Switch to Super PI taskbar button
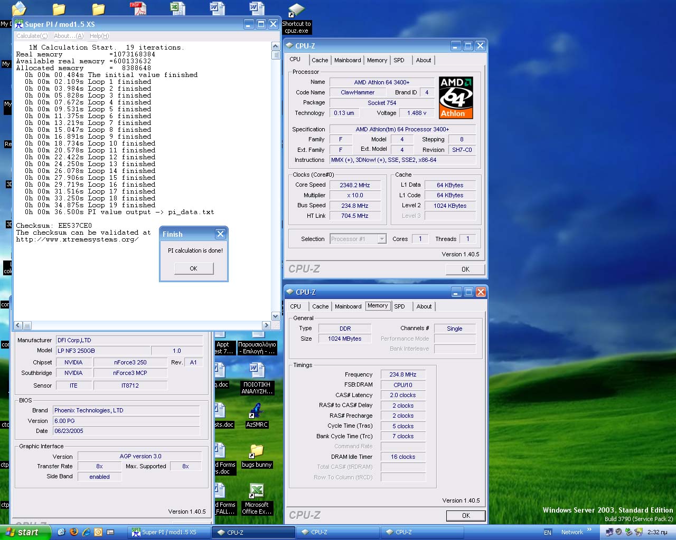 pyautogui.click(x=168, y=532)
